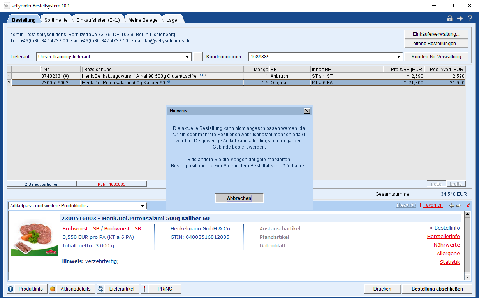The height and width of the screenshot is (298, 479).
Task: Click the Aktionsdetails button
Action: coord(76,289)
